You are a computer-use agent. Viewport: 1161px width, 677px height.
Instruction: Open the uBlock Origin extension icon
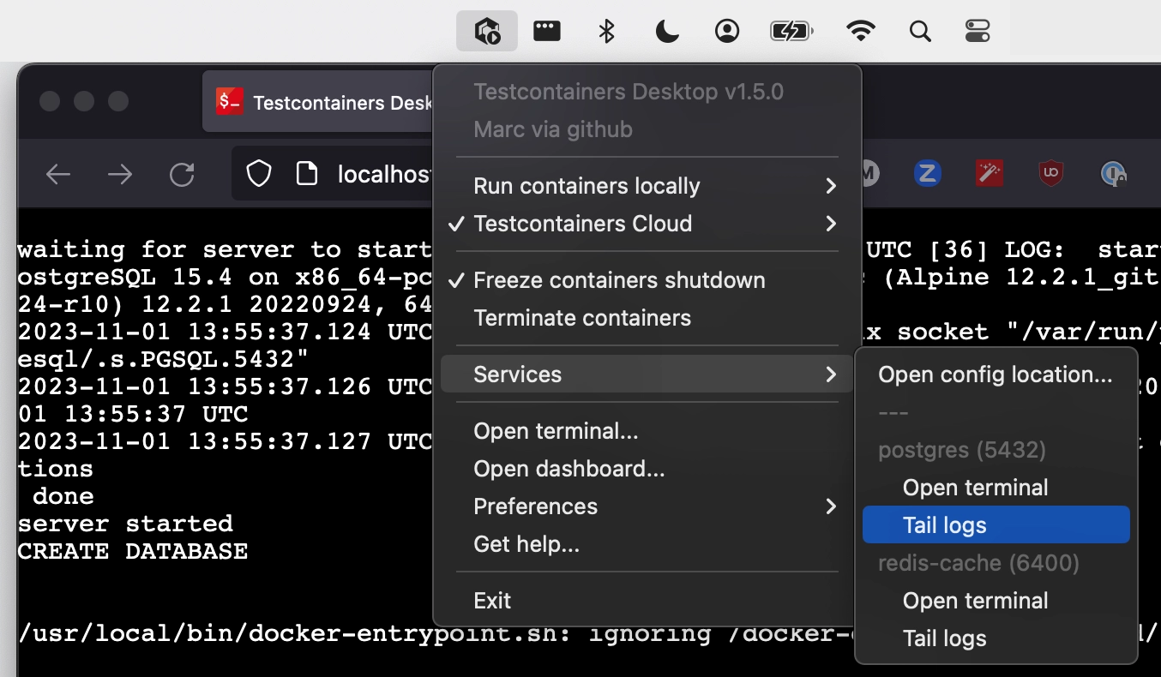pyautogui.click(x=1050, y=173)
